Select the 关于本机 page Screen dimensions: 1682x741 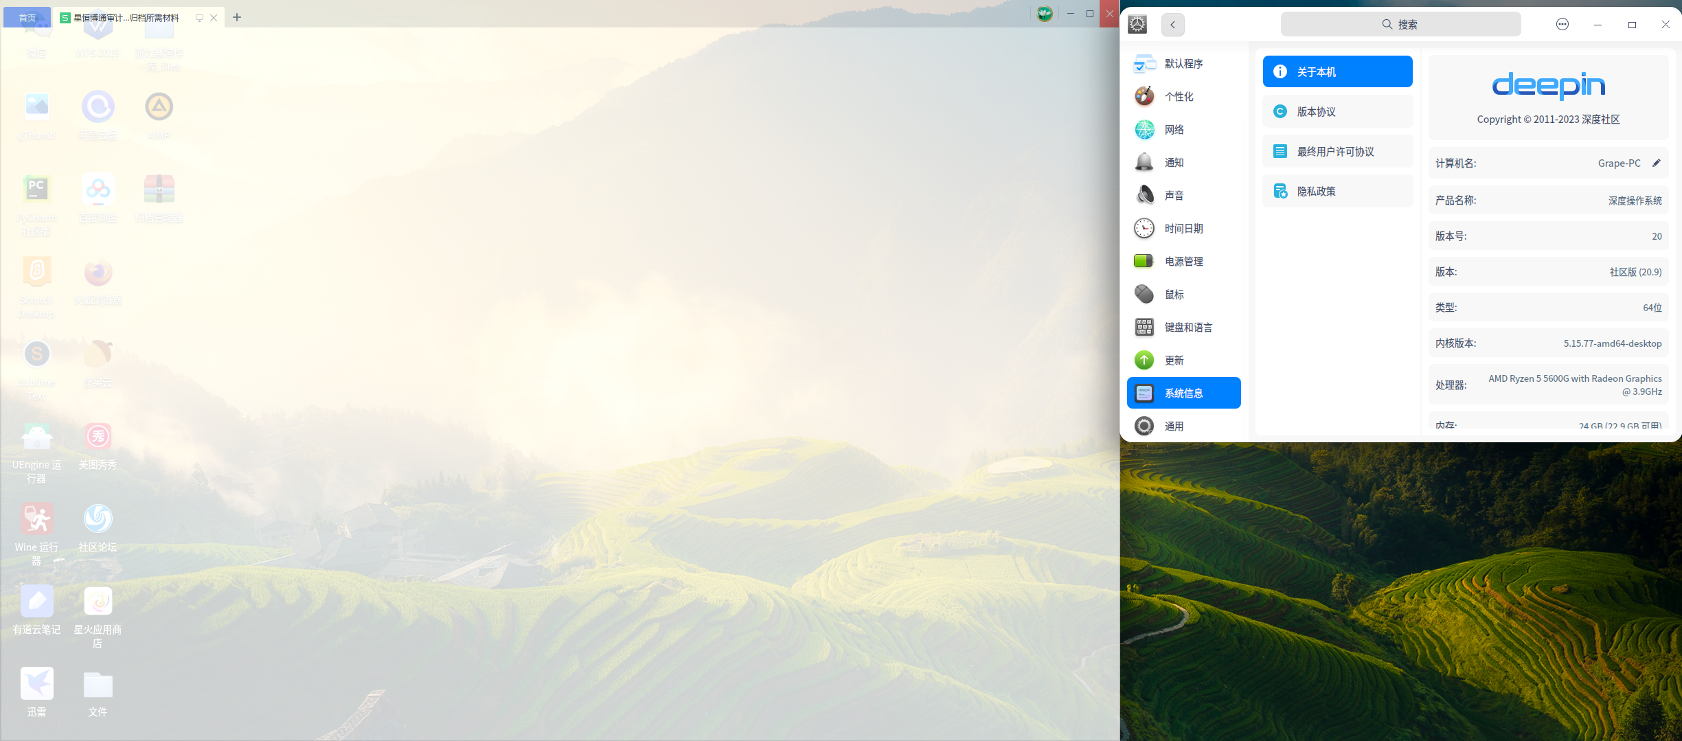(x=1338, y=71)
